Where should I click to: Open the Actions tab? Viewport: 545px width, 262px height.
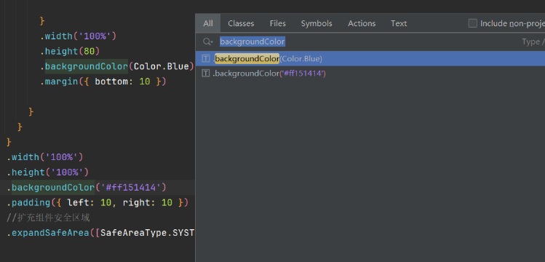pos(362,23)
